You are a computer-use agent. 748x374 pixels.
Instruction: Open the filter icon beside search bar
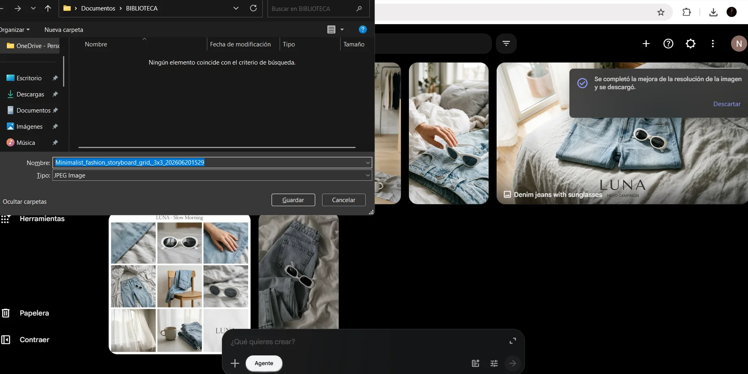tap(506, 44)
